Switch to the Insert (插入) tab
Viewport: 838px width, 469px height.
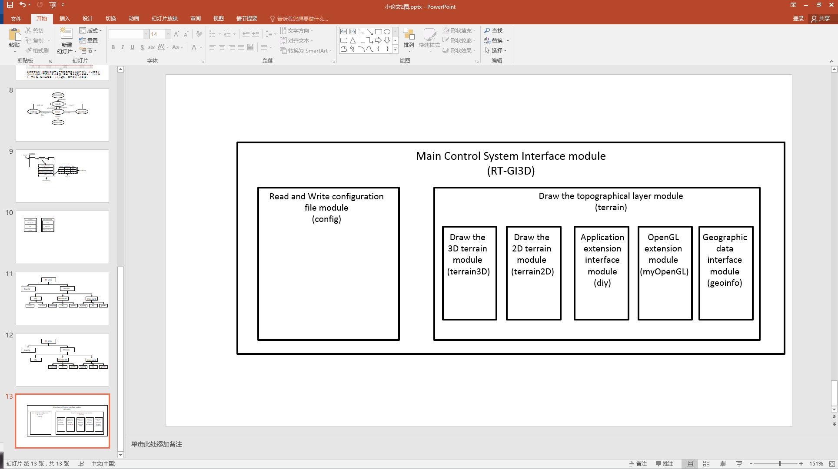64,19
